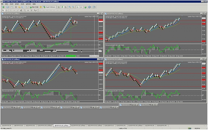208x130 pixels.
Task: Expand the Periods dropdown arrow
Action: coord(91,7)
